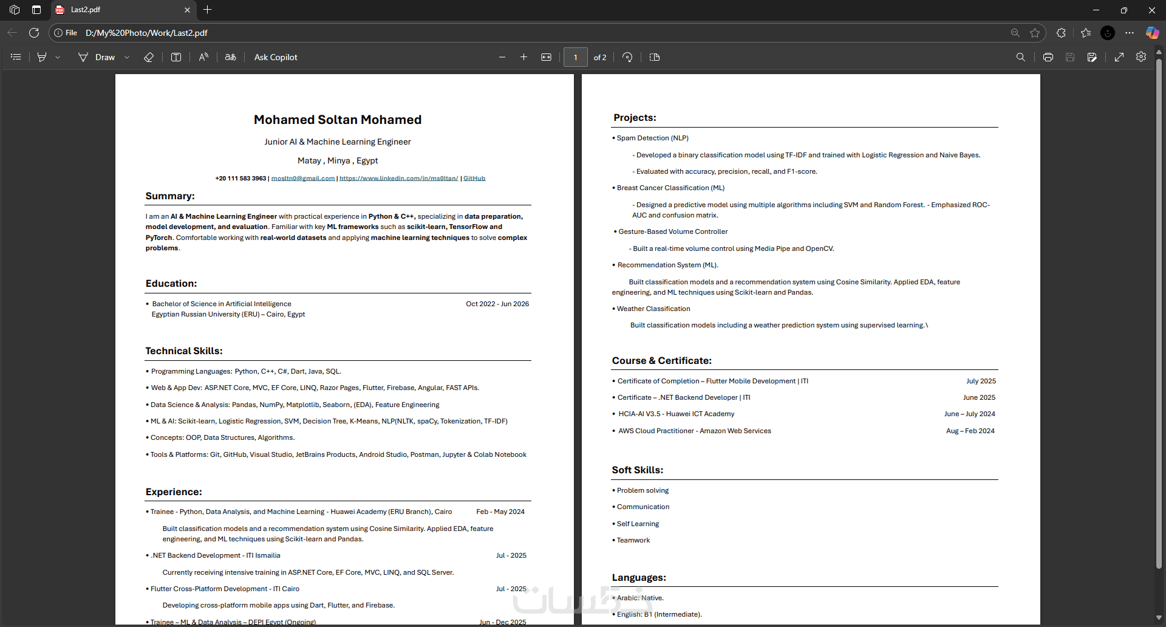This screenshot has width=1166, height=627.
Task: Click the 'Education:' heading
Action: coord(171,283)
